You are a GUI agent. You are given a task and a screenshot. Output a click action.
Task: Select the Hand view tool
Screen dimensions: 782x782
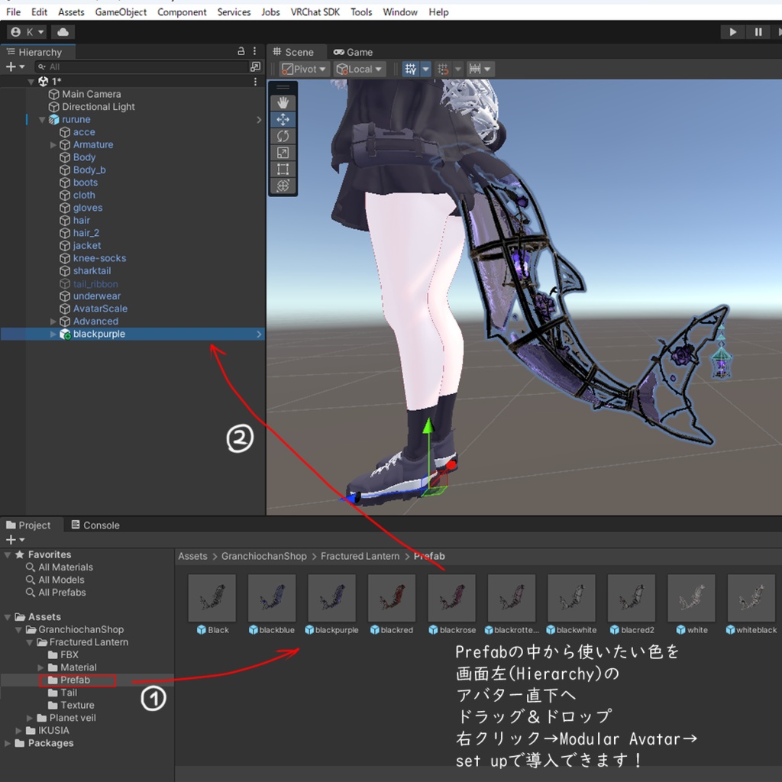[x=283, y=103]
